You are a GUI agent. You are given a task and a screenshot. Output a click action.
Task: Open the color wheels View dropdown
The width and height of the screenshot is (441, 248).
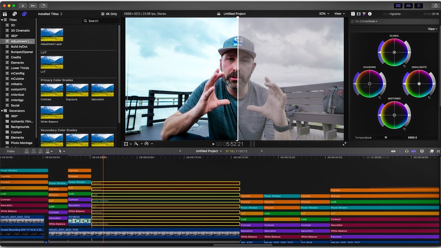click(x=433, y=29)
